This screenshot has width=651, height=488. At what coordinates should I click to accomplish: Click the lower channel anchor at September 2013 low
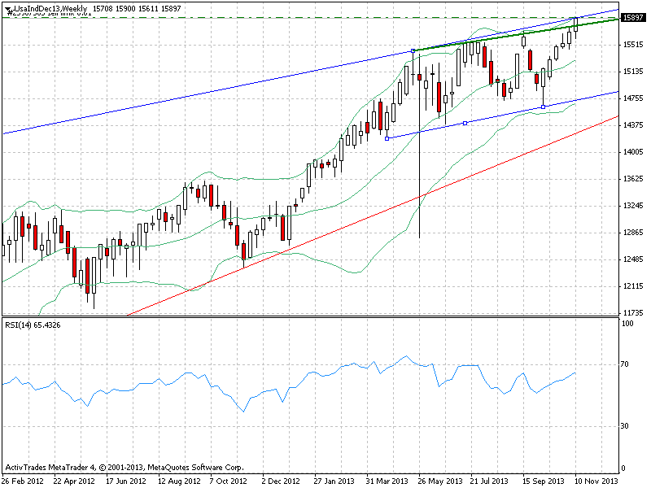pyautogui.click(x=543, y=107)
